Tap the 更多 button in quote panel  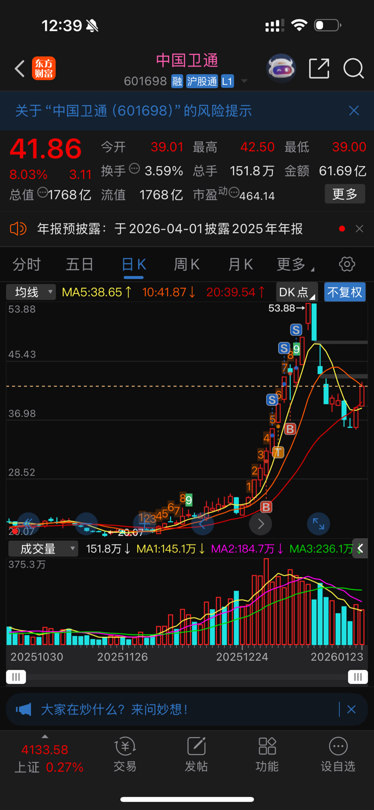tap(345, 194)
